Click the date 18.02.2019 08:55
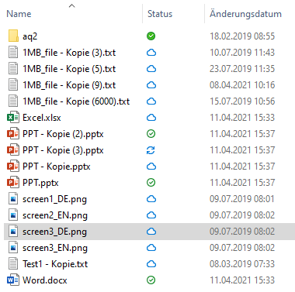Screen dimensions: 295x292 242,36
